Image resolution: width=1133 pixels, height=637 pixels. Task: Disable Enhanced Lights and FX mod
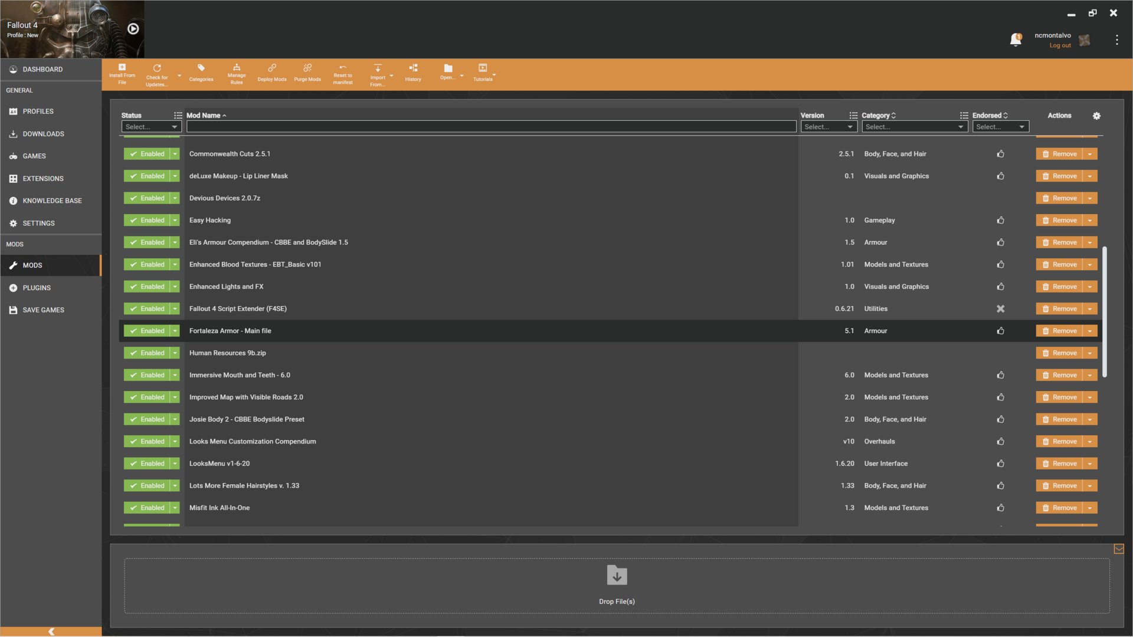[147, 287]
